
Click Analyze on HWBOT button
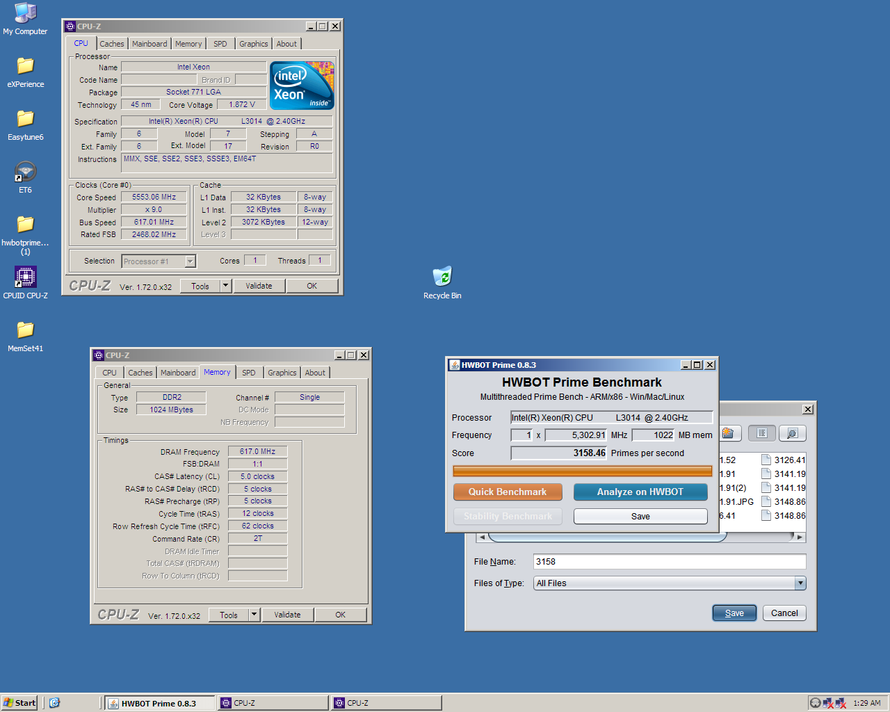(640, 492)
